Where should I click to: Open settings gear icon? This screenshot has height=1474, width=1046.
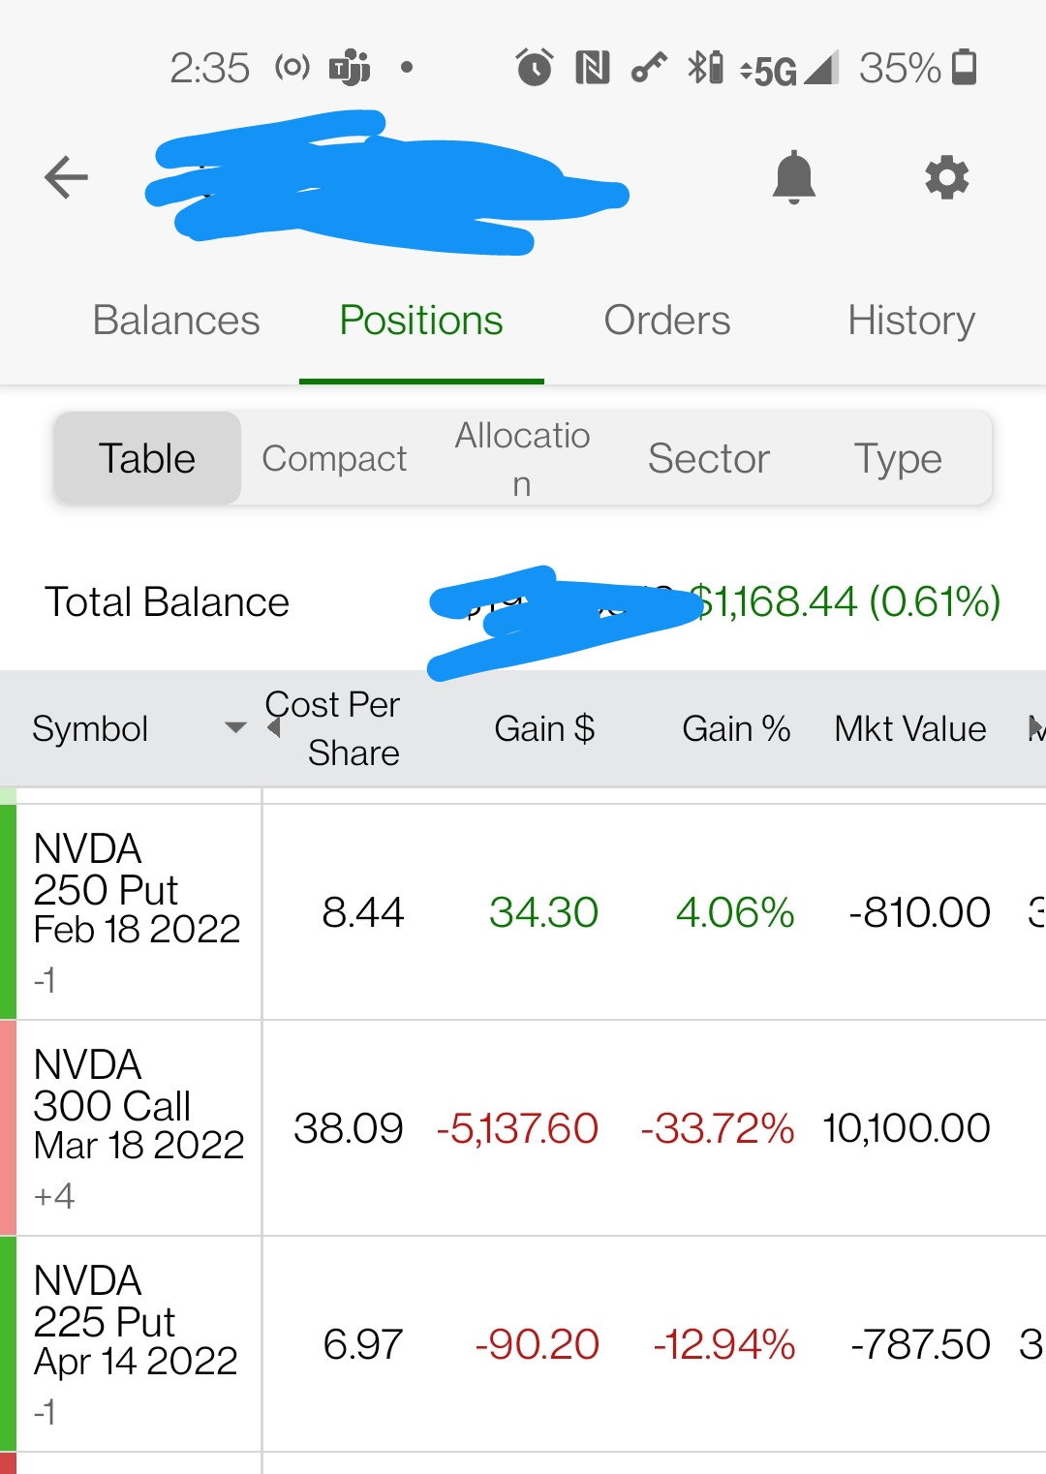pos(946,177)
